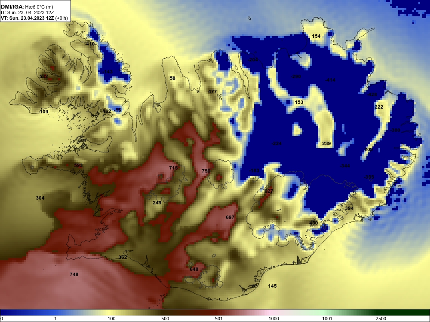This screenshot has width=430, height=322.
Task: Click the 697 height label
Action: tap(230, 217)
